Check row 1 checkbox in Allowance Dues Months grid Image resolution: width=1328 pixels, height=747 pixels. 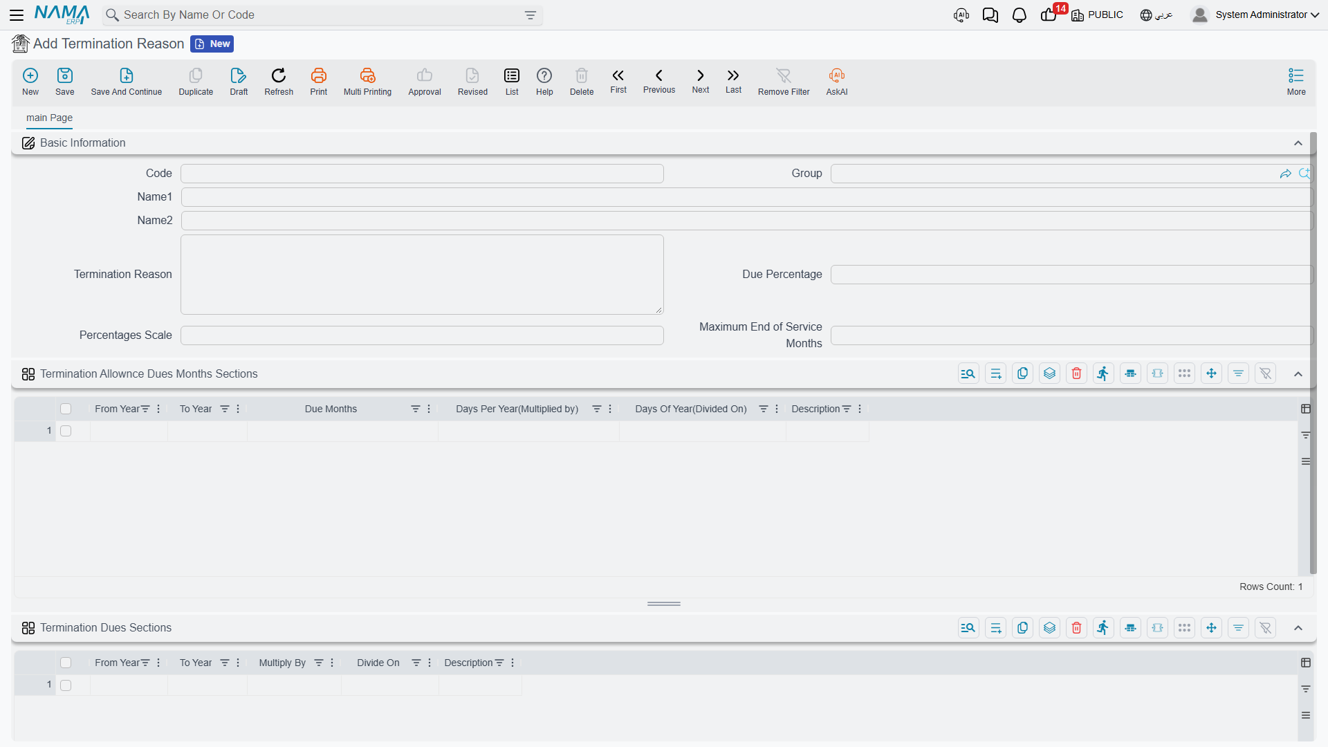66,431
